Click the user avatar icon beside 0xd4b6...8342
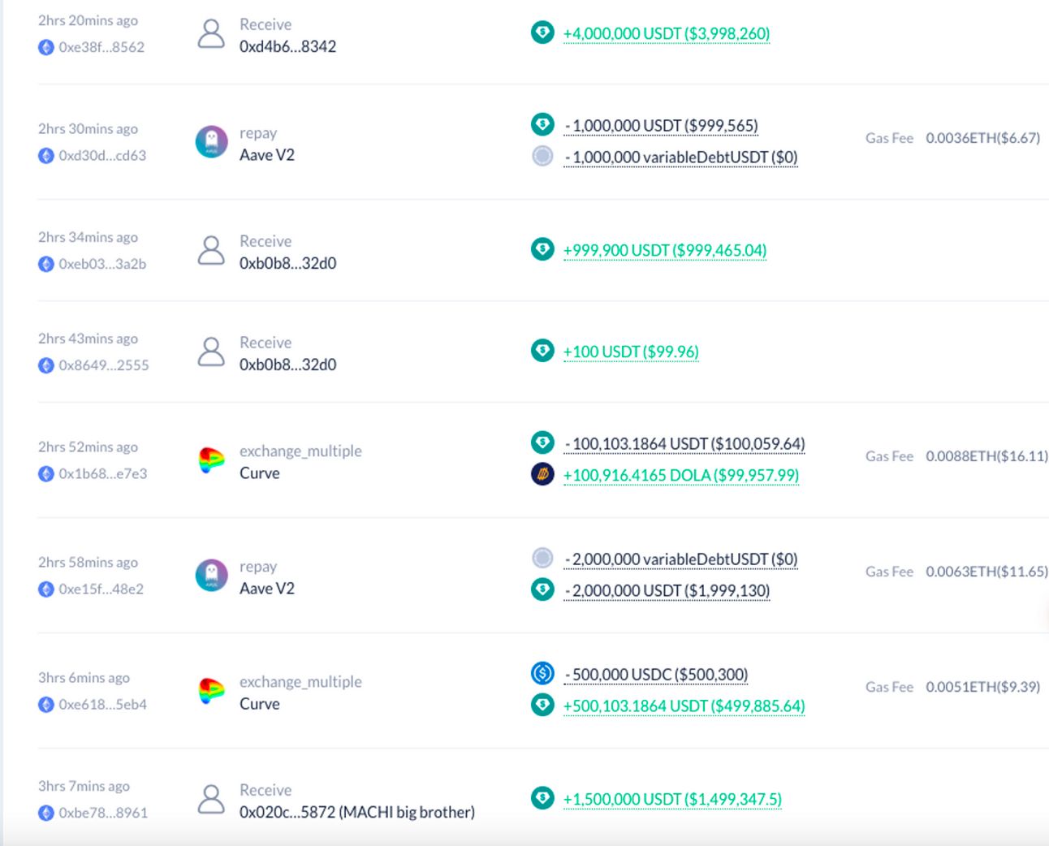 point(211,34)
